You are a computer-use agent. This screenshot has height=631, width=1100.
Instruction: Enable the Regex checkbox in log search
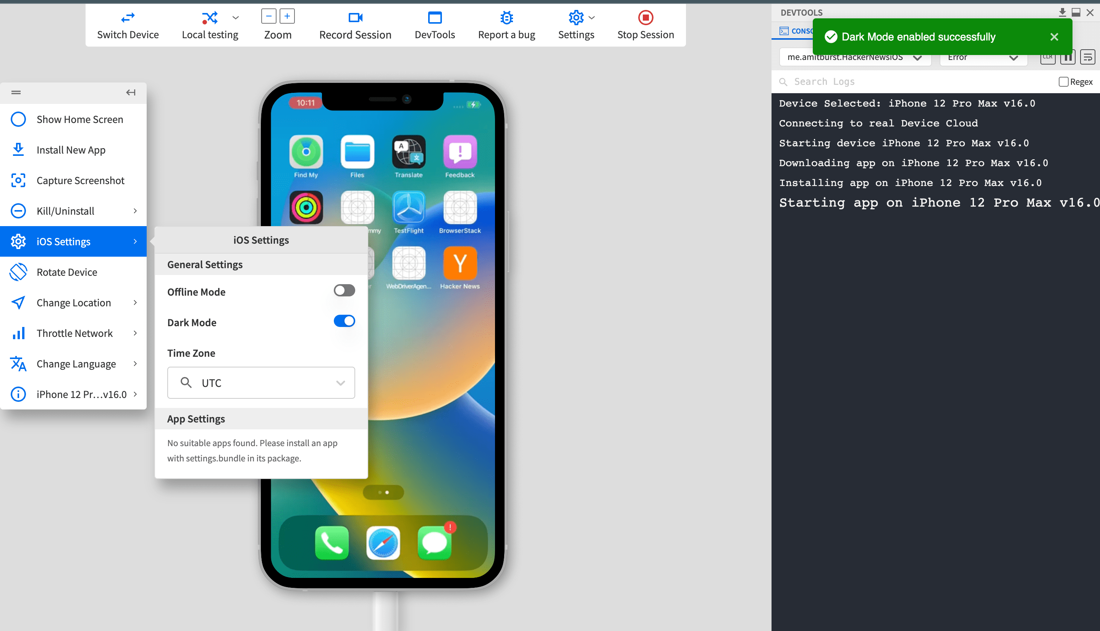(x=1064, y=81)
